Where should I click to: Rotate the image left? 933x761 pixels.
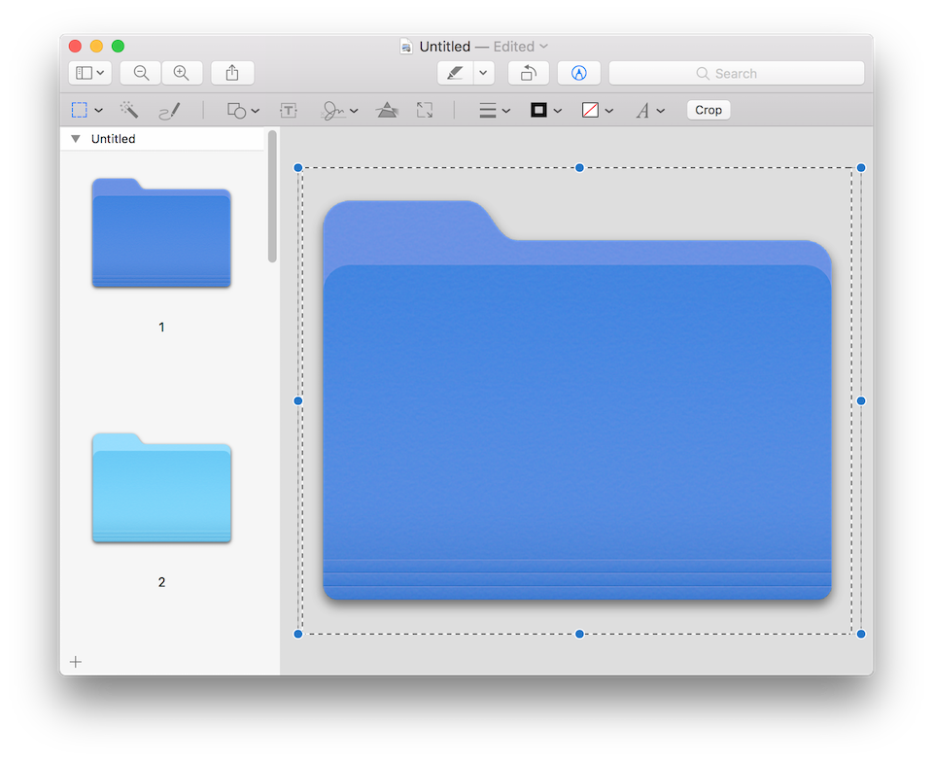[x=528, y=73]
